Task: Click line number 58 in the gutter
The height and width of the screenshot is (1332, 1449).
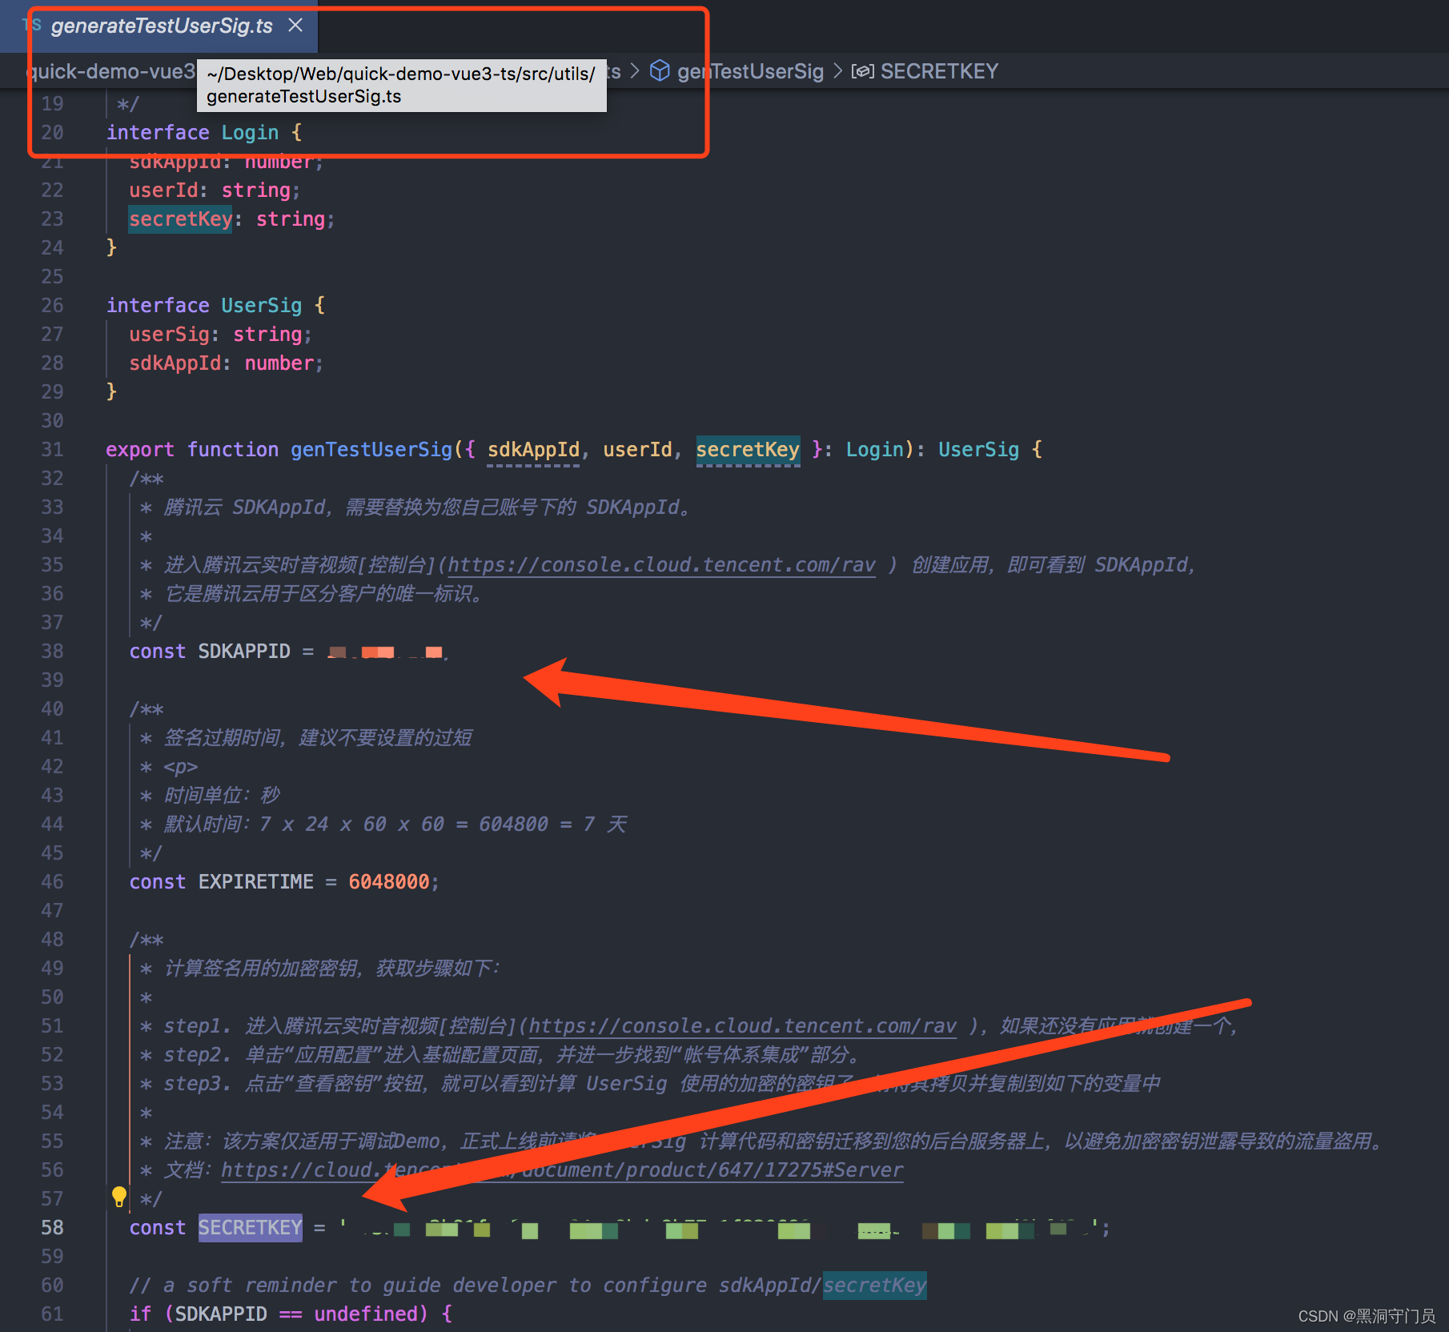Action: click(52, 1228)
